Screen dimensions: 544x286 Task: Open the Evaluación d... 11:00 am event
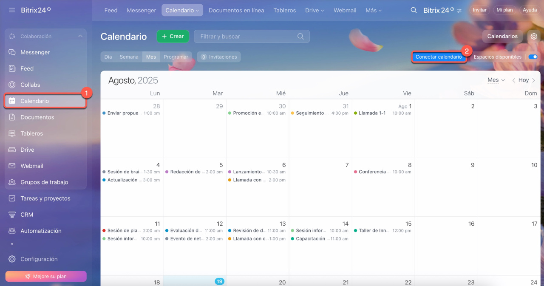(194, 231)
